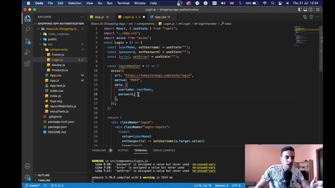
Task: Open errors and warnings count in status bar
Action: pyautogui.click(x=57, y=185)
